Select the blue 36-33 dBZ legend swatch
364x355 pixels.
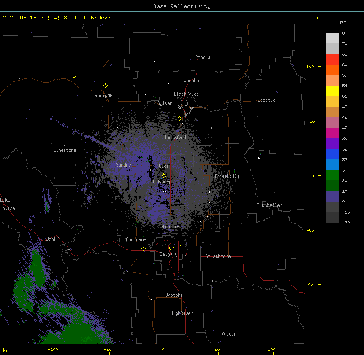point(332,154)
